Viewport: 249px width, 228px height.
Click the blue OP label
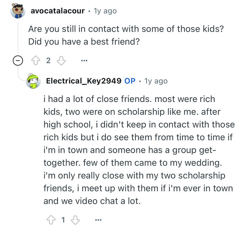coord(130,81)
